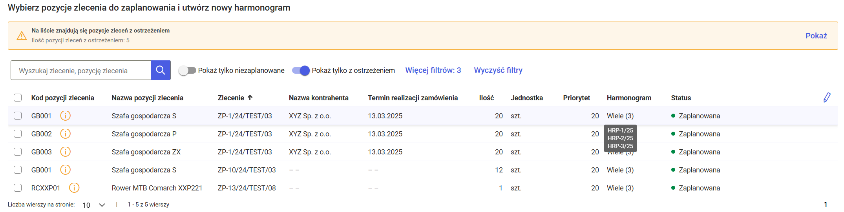Enable 'Pokaż tylko niezaplanowane' toggle
Viewport: 844px width, 212px height.
point(187,71)
